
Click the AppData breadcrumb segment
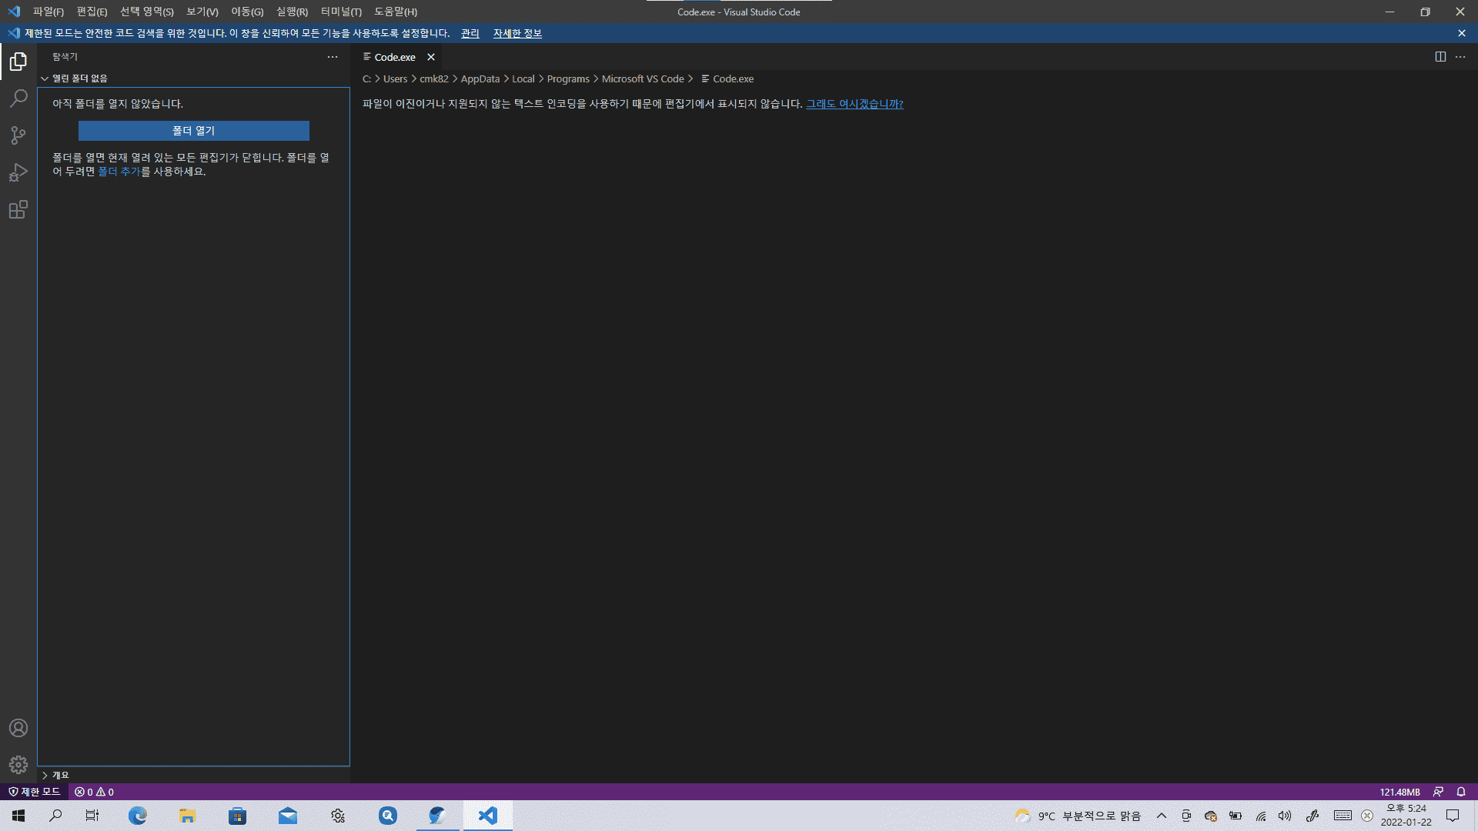(x=480, y=78)
